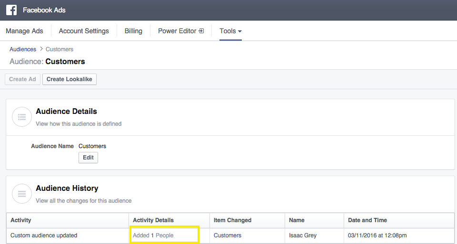This screenshot has width=457, height=244.
Task: Click the Audience History lines icon
Action: (x=22, y=194)
